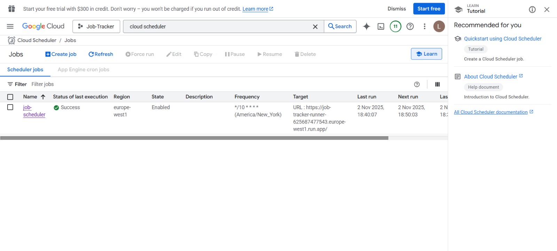Click the Frequency column header
The image size is (557, 251).
click(x=247, y=97)
